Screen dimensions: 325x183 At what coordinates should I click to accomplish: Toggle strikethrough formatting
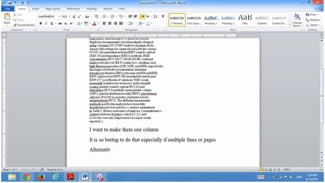click(x=60, y=23)
